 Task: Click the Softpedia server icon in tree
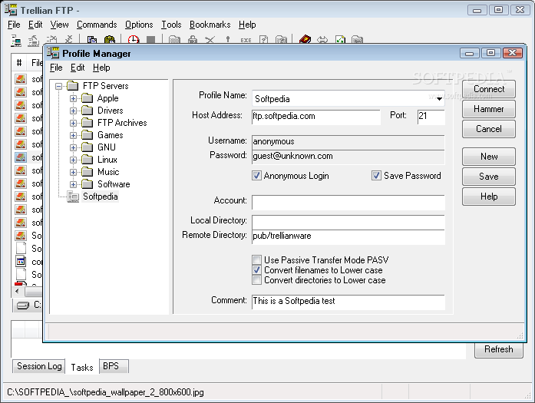tap(73, 197)
